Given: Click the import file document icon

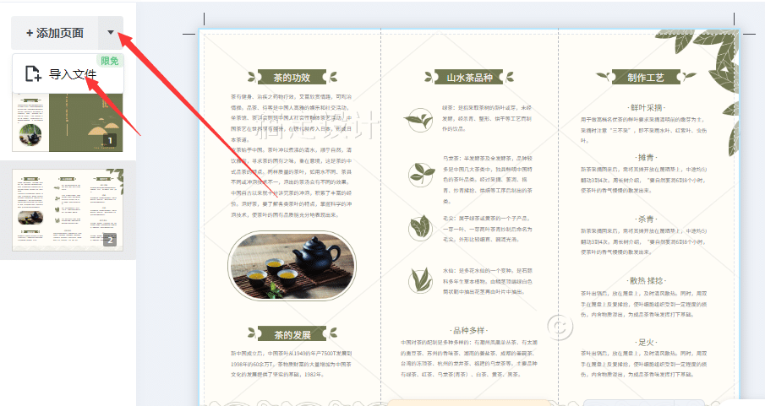Looking at the screenshot, I should click(x=33, y=73).
